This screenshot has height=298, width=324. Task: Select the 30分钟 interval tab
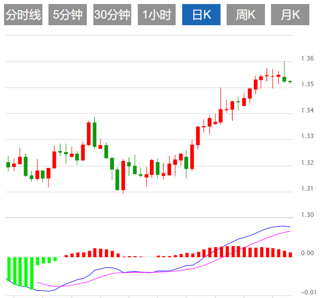pyautogui.click(x=112, y=15)
